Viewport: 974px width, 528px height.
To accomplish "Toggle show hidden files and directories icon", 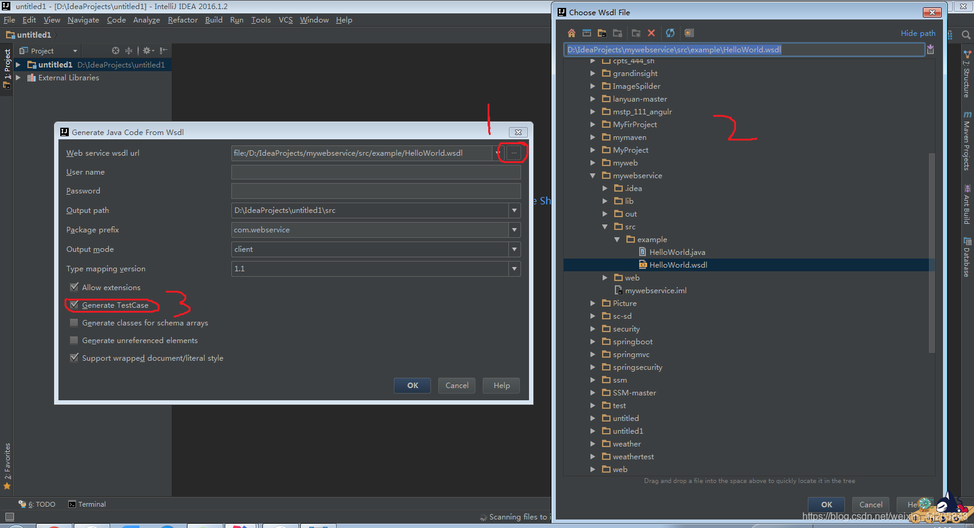I will (x=689, y=33).
